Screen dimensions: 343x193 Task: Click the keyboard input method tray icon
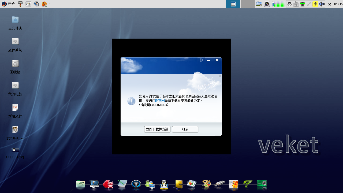pyautogui.click(x=296, y=4)
